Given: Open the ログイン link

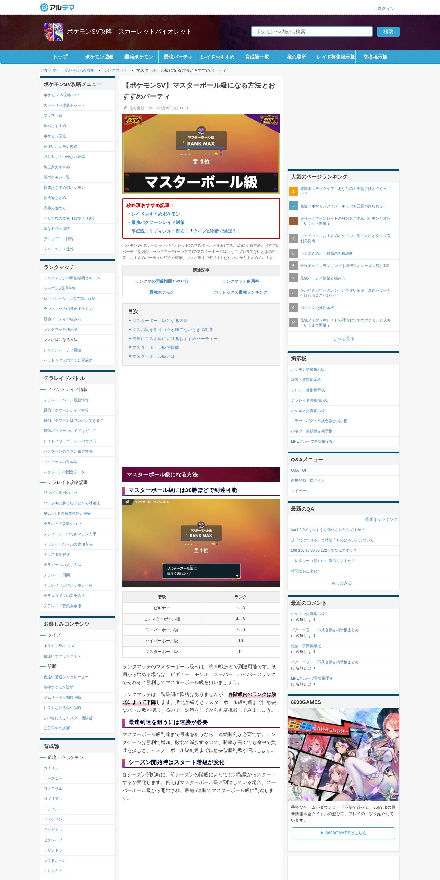Looking at the screenshot, I should 386,9.
